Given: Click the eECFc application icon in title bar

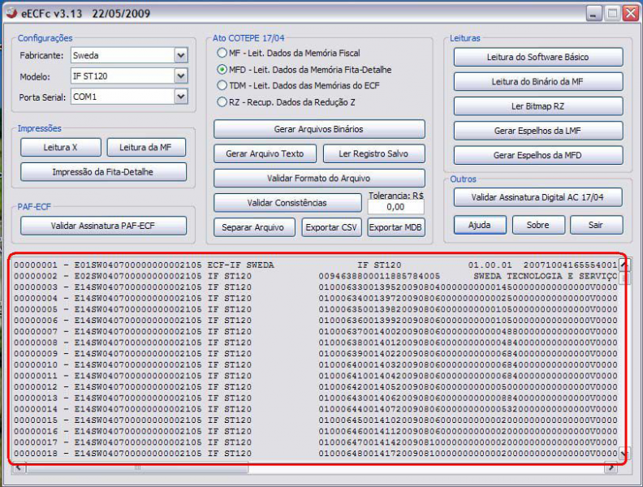Looking at the screenshot, I should (11, 14).
